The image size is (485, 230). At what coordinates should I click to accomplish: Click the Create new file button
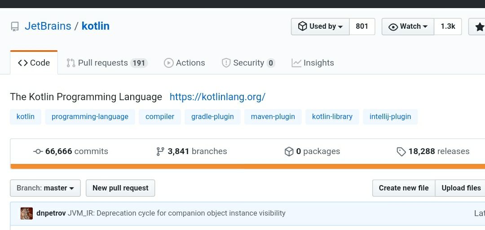tap(404, 188)
